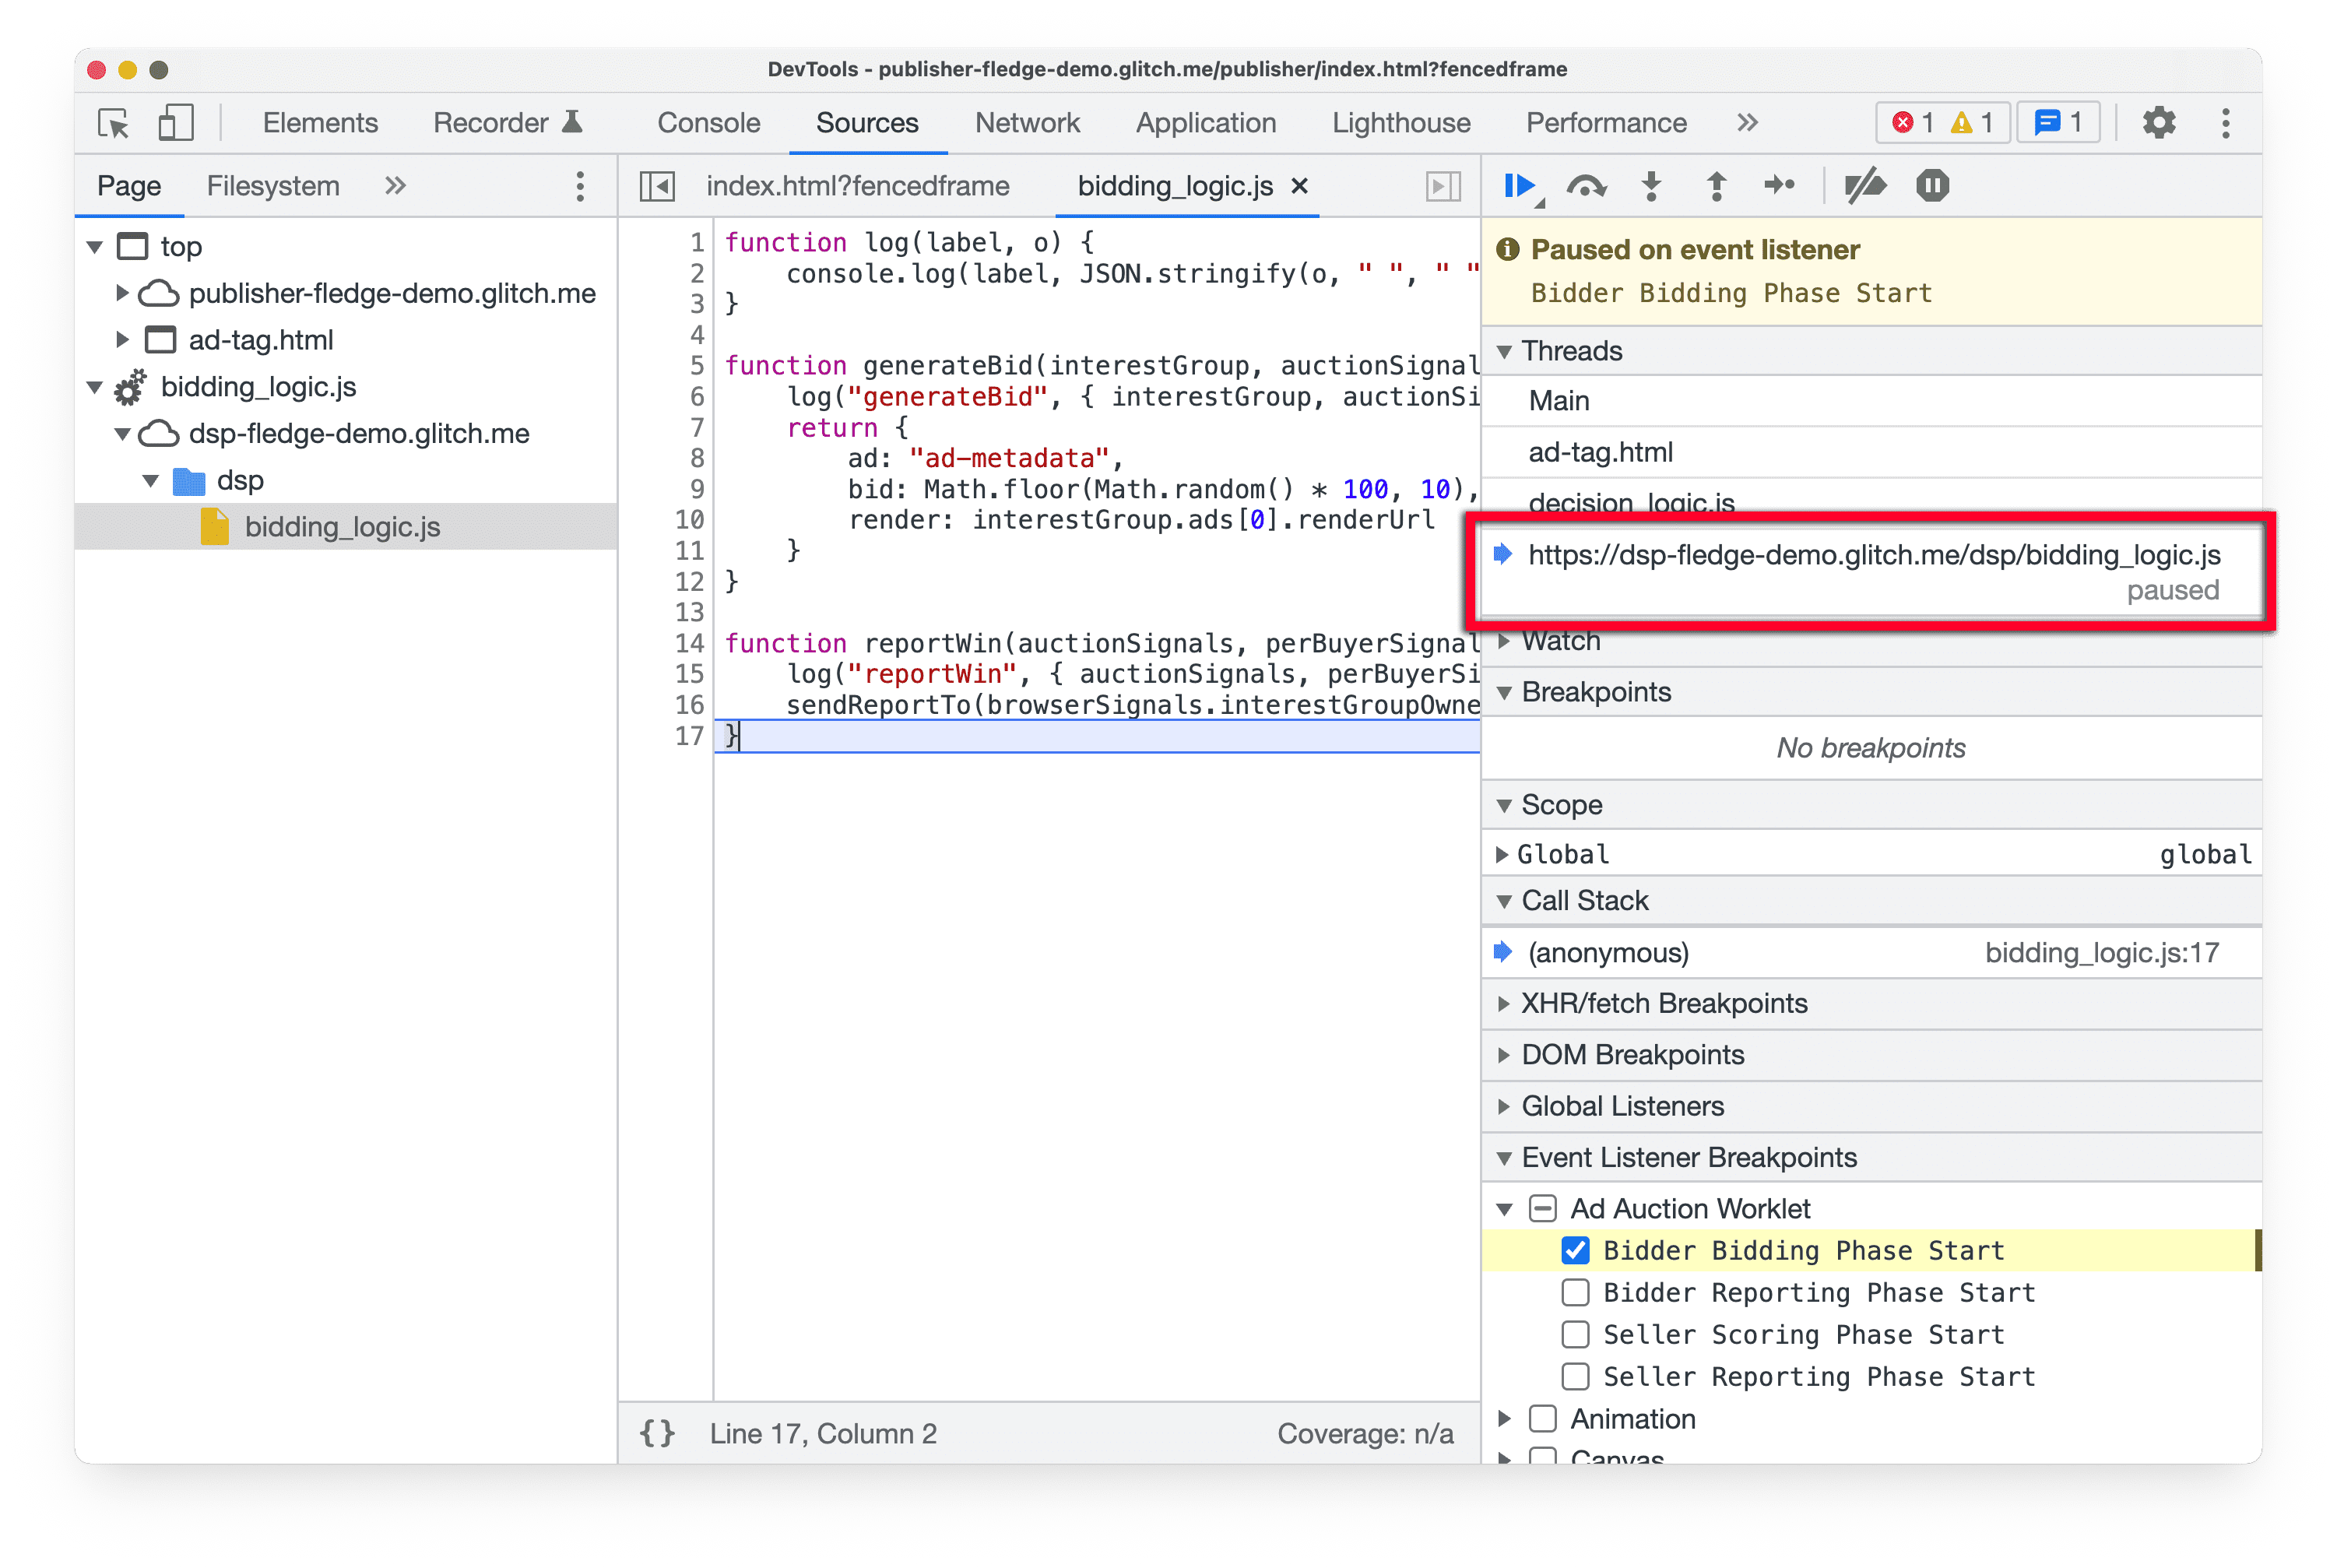The height and width of the screenshot is (1568, 2337).
Task: Enable the Seller Scoring Phase Start checkbox
Action: coord(1571,1335)
